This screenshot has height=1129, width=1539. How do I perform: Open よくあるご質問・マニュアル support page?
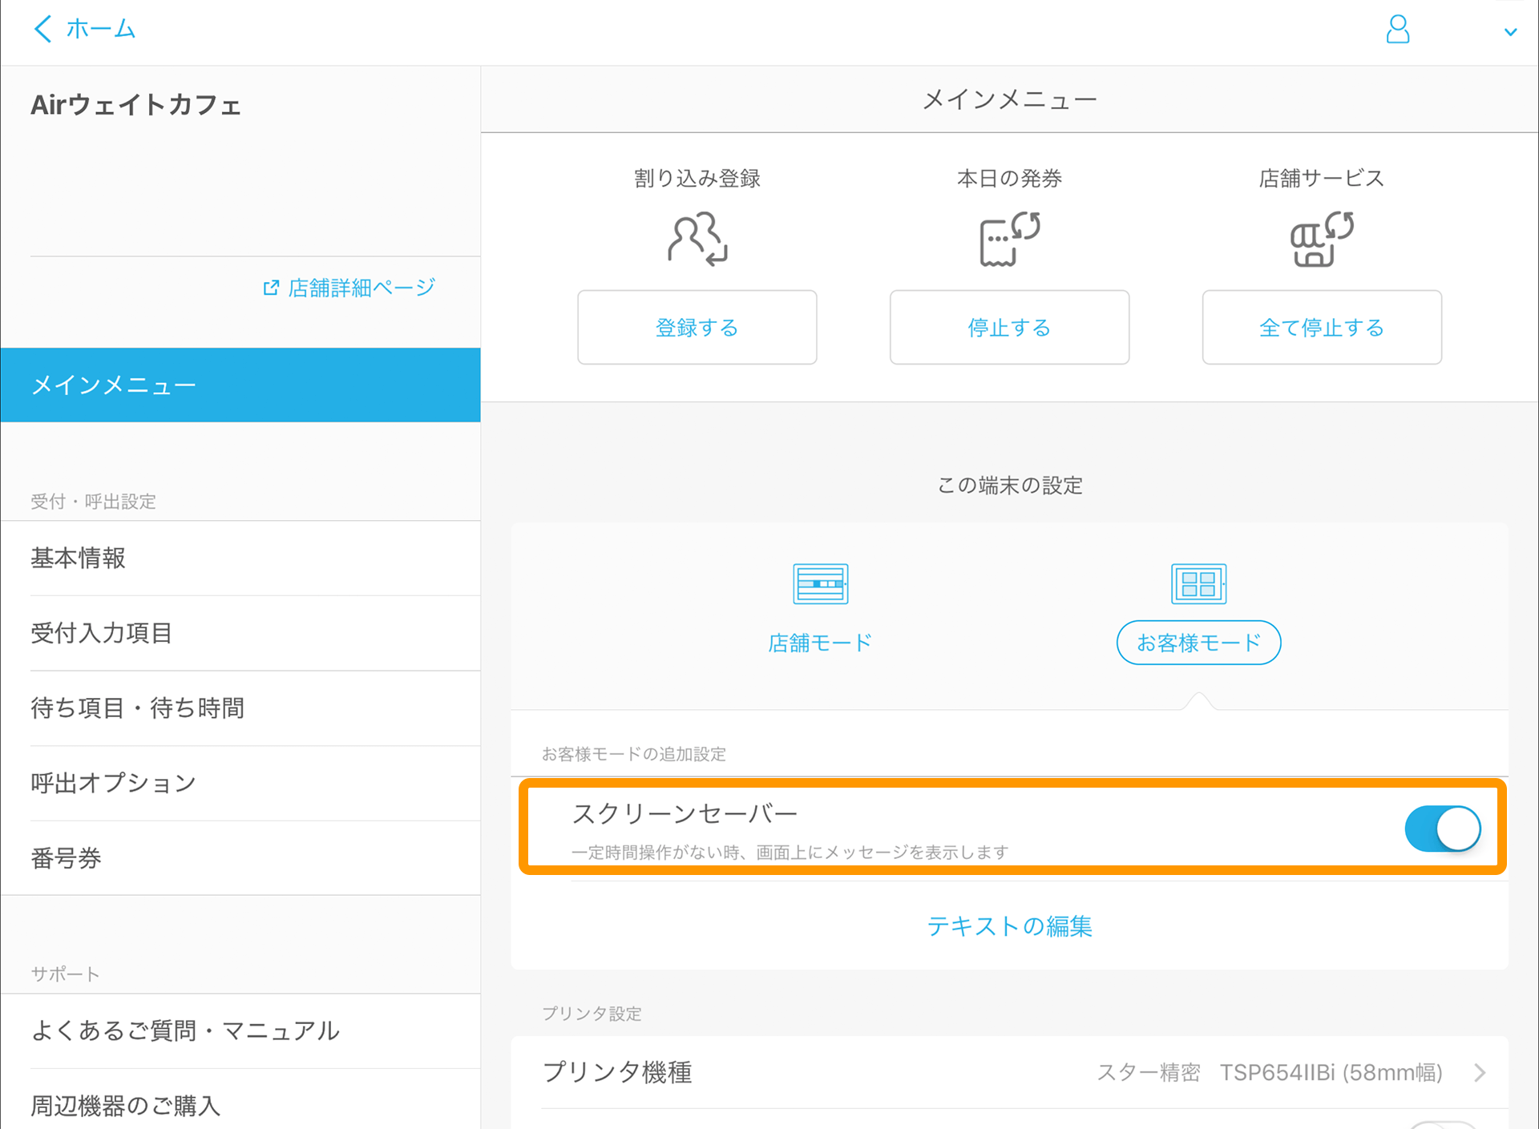point(240,1030)
